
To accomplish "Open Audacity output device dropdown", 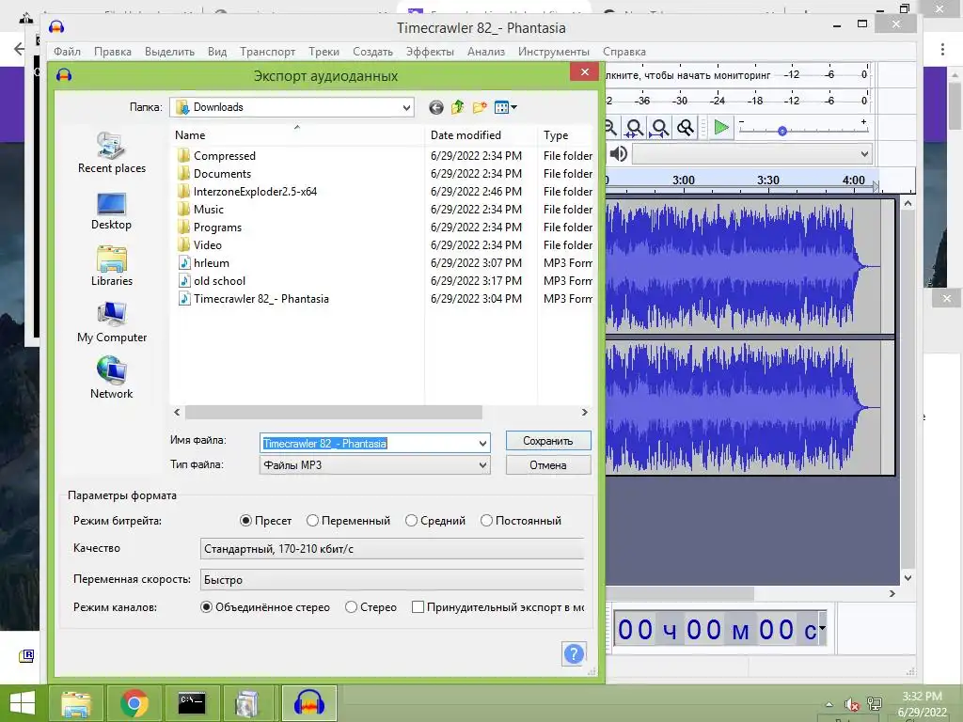I will pos(752,154).
